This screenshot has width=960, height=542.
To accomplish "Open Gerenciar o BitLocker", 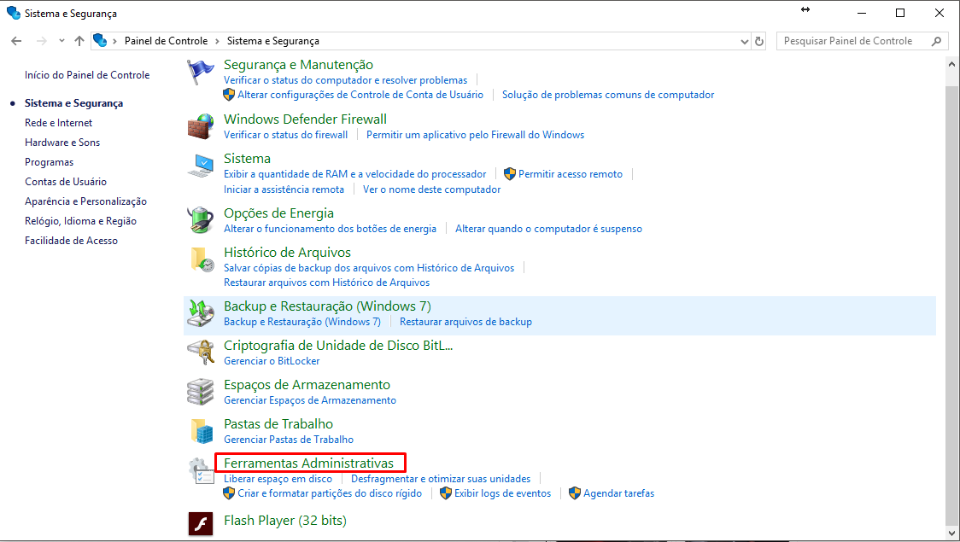I will pos(272,361).
